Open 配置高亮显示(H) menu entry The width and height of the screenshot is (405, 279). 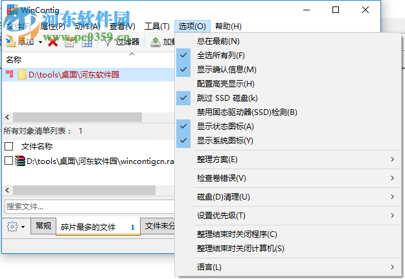click(x=288, y=84)
